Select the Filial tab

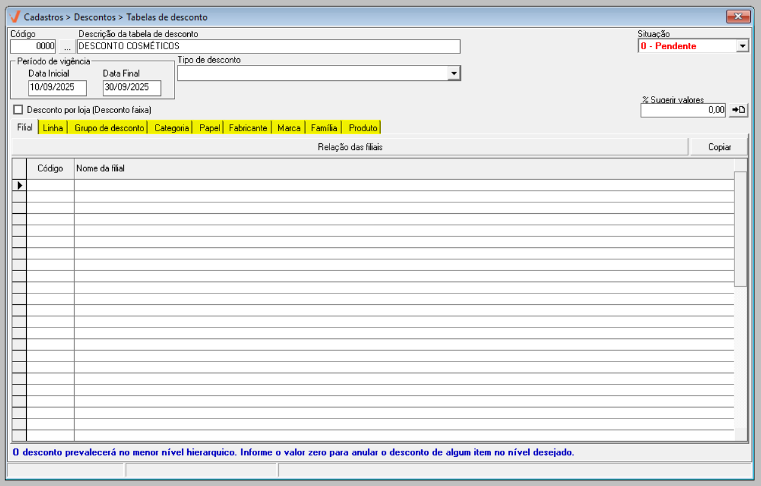(25, 128)
